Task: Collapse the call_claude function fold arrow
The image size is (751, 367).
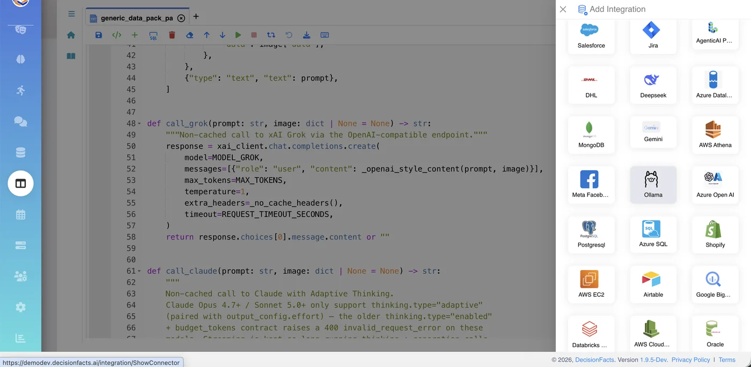Action: [139, 271]
